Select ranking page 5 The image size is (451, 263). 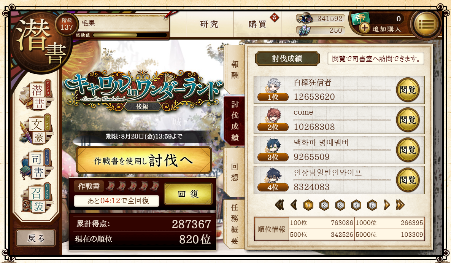click(x=372, y=205)
